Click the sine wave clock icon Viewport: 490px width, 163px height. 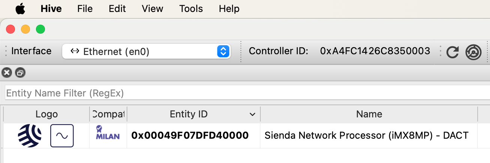coord(62,135)
